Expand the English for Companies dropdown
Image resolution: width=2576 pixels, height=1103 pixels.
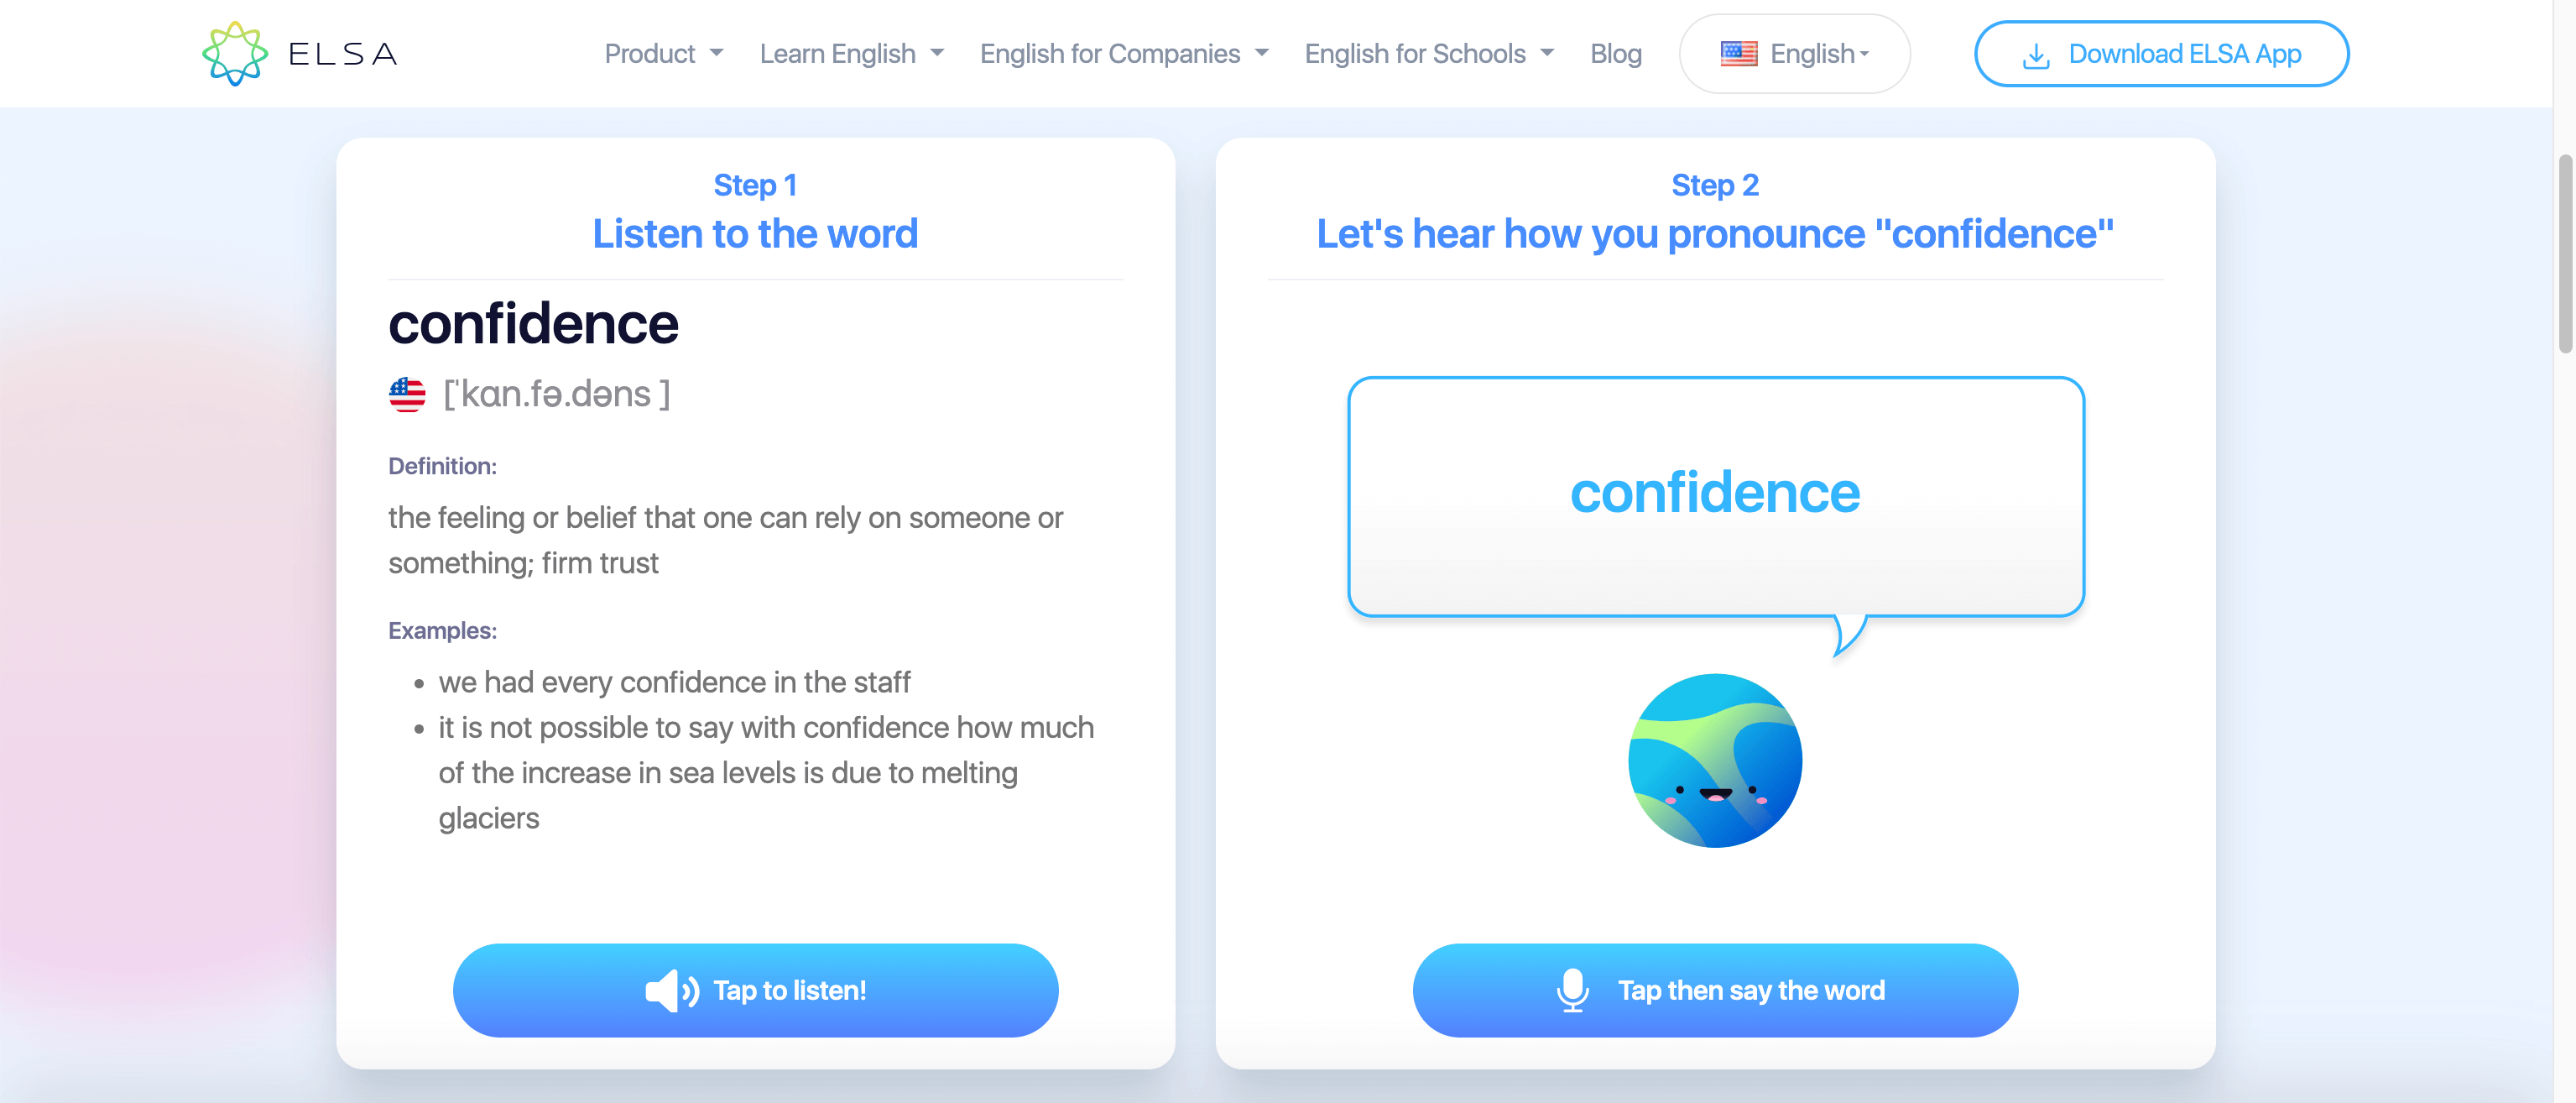(1125, 53)
